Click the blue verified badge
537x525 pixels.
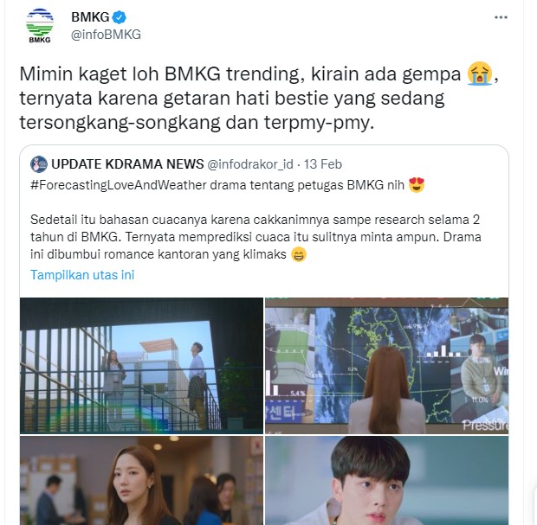(x=120, y=17)
